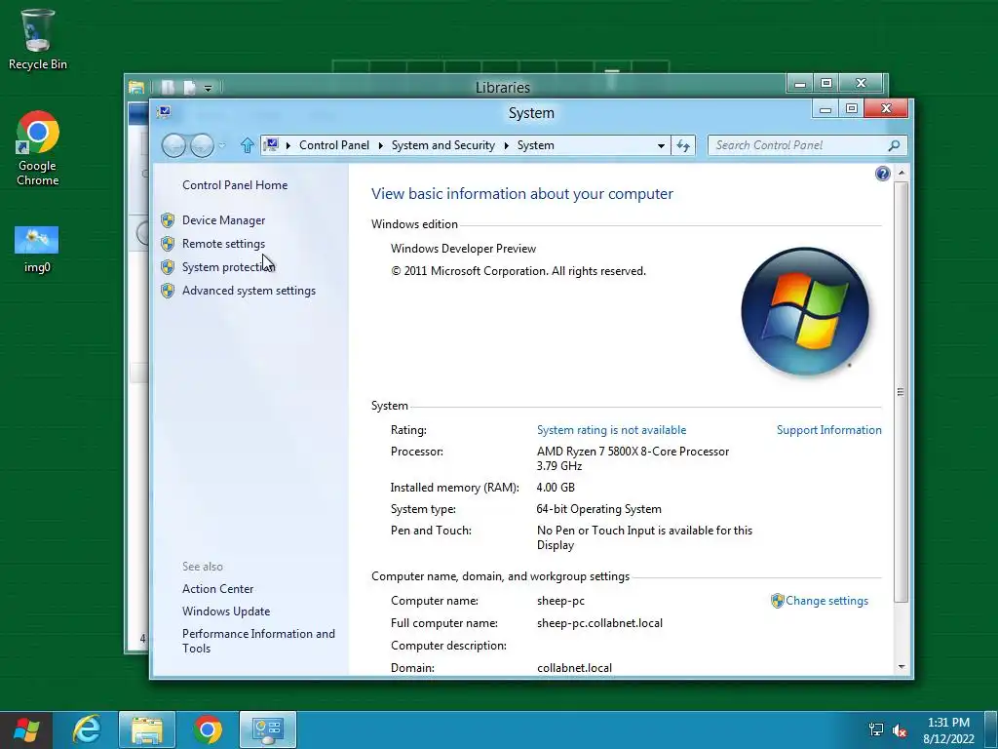Open recent locations dropdown next to Forward
Image resolution: width=998 pixels, height=749 pixels.
[222, 146]
